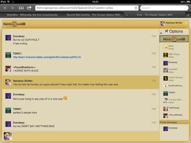
Task: Select 66mc avatar in user list
Action: point(166,47)
